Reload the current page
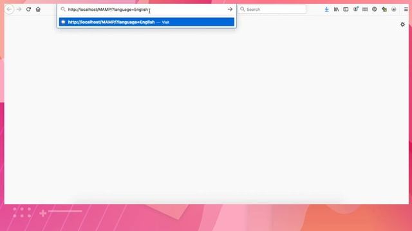Viewport: 412px width, 231px height. tap(28, 10)
